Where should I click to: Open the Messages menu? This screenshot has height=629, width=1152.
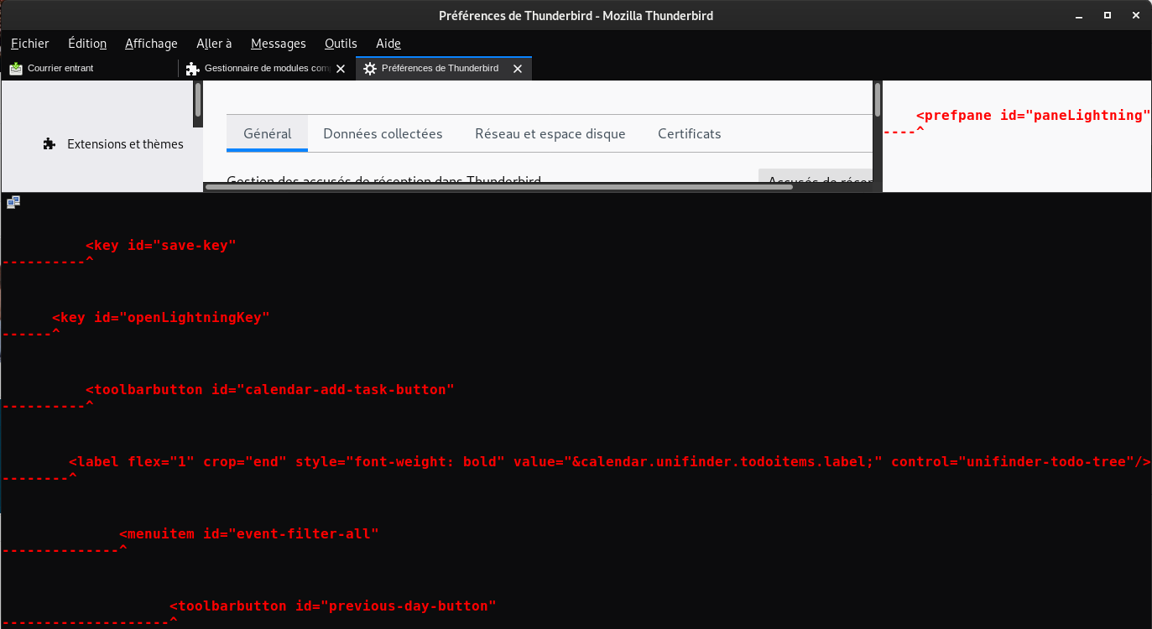(x=279, y=44)
